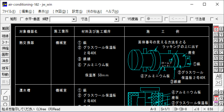The height and width of the screenshot is (112, 224).
Task: Open the ファイル(F) menu
Action: 9,12
